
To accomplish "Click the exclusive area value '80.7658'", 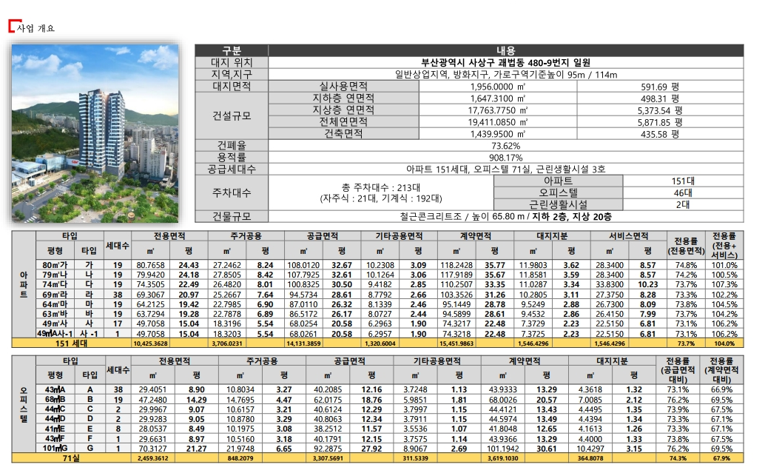I will click(151, 265).
